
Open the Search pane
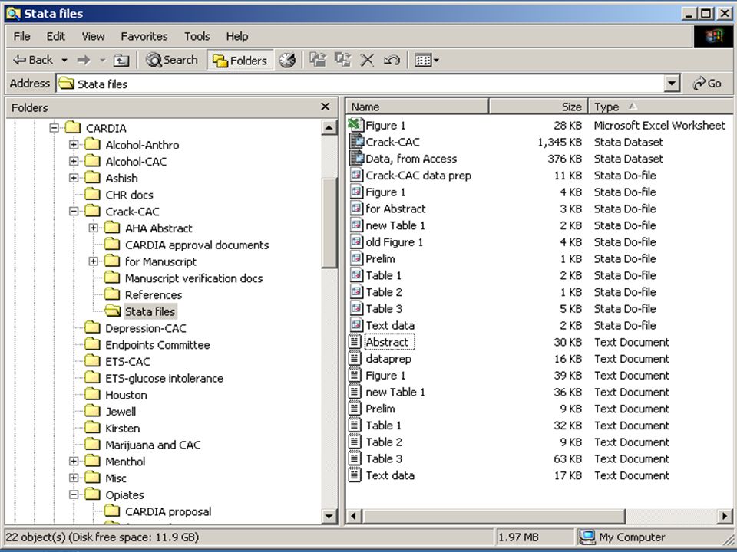coord(171,60)
